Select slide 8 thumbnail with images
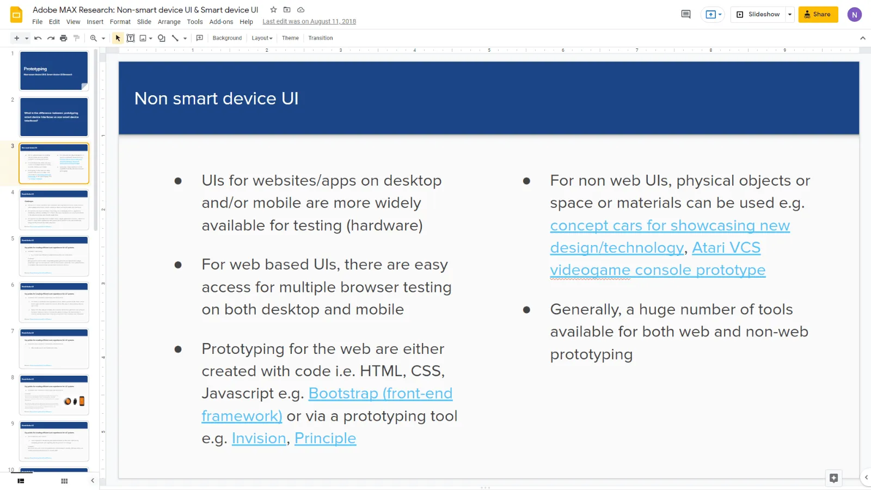 [x=54, y=395]
